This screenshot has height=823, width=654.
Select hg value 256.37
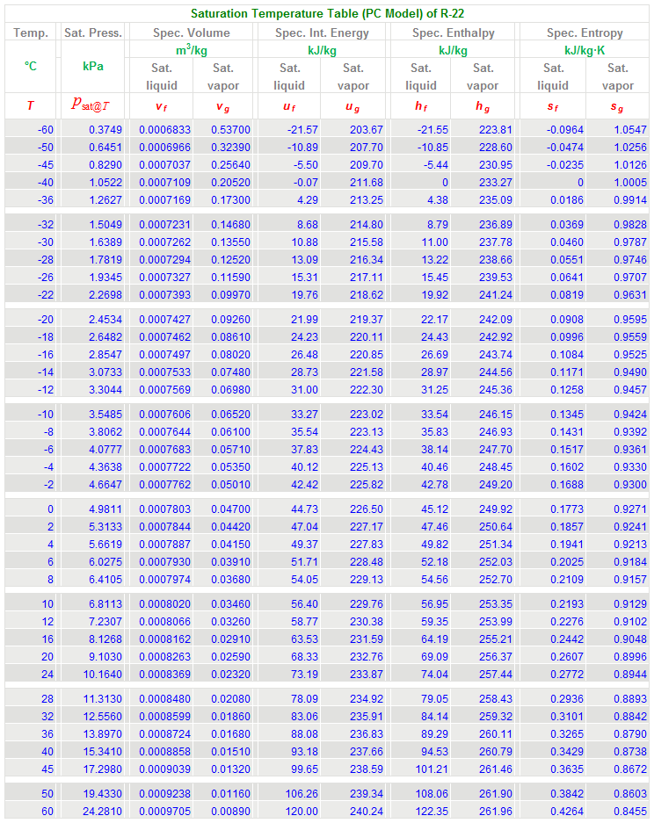[x=496, y=657]
